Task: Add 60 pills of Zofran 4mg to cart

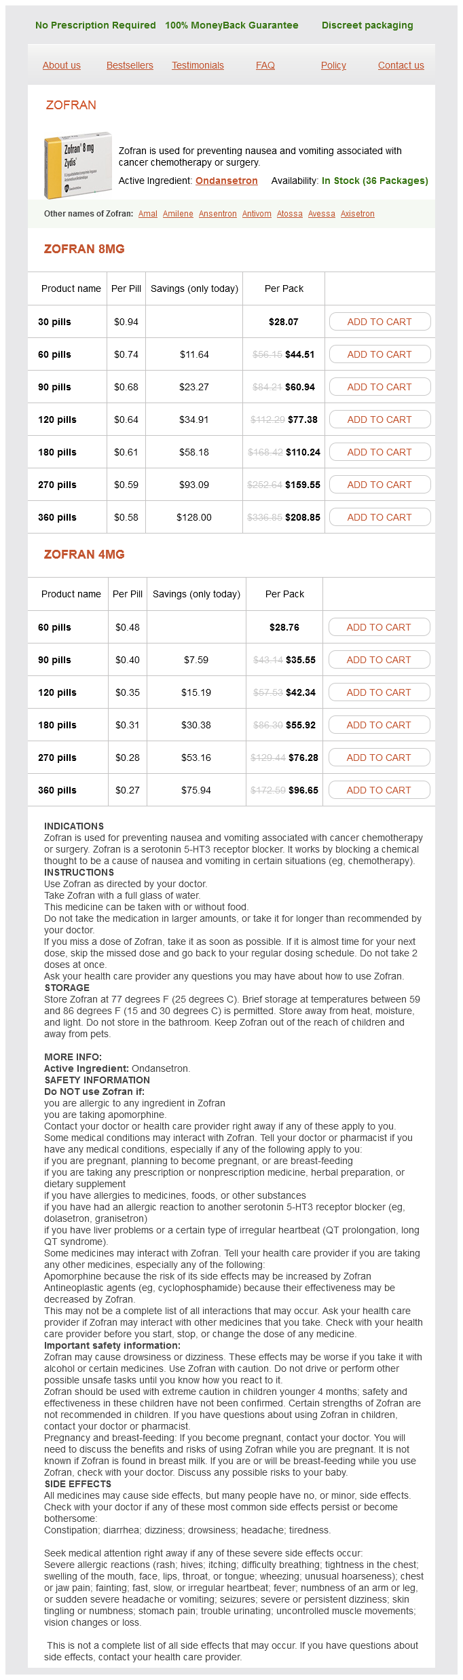Action: (379, 627)
